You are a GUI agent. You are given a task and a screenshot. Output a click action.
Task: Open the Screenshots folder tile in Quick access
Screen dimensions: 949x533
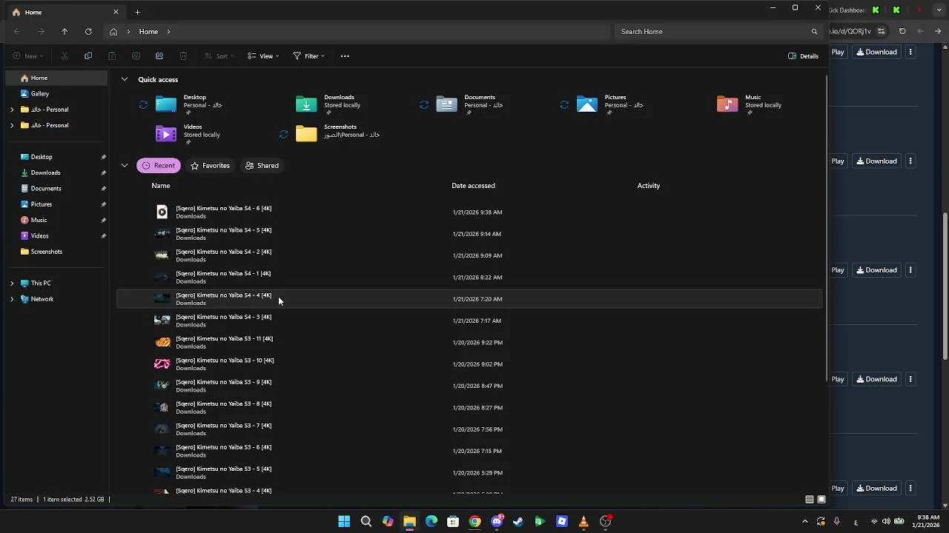(x=338, y=133)
